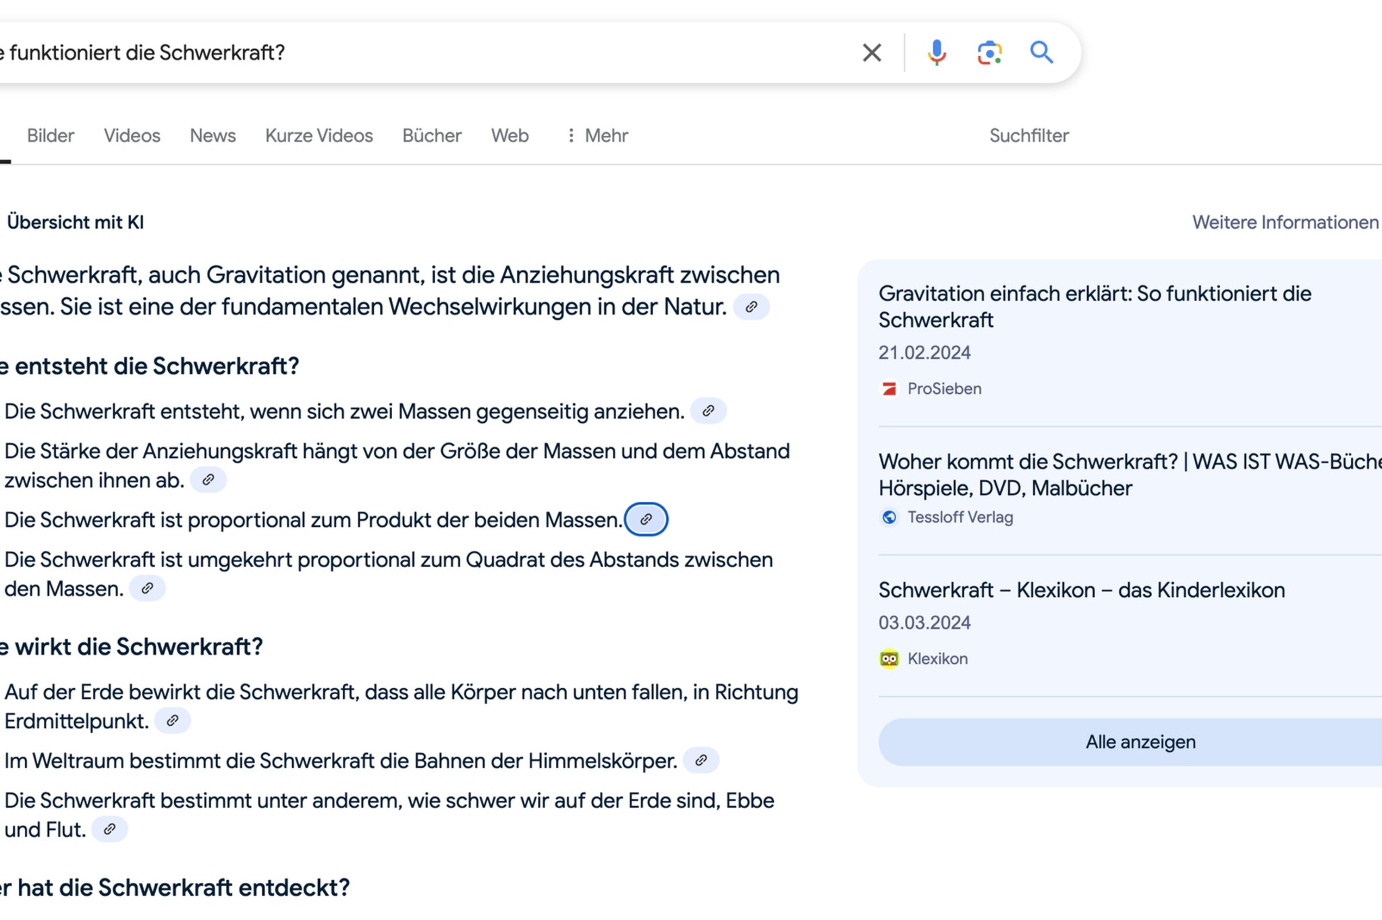Switch to the Videos tab
Viewport: 1382px width, 920px height.
[132, 136]
